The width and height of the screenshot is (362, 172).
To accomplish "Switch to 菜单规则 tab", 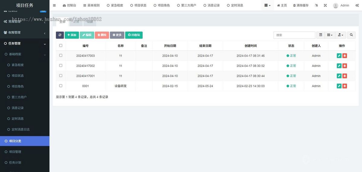I will [x=91, y=5].
